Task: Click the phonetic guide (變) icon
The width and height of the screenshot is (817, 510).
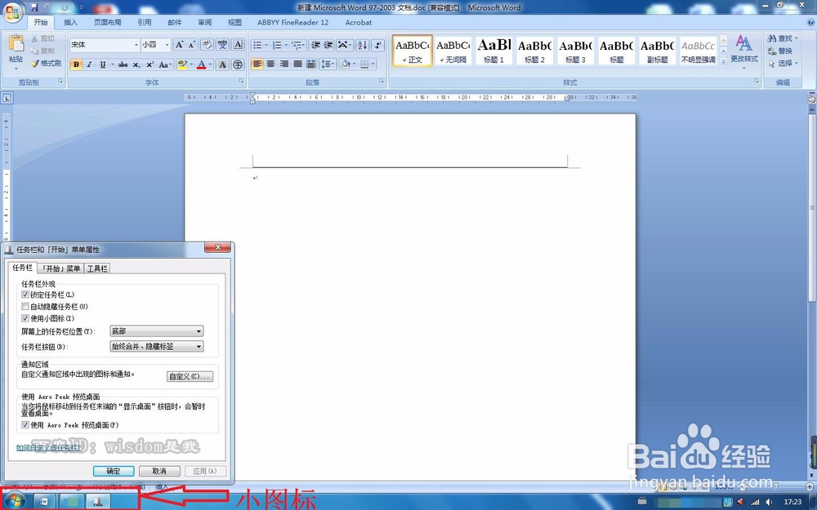Action: (222, 45)
